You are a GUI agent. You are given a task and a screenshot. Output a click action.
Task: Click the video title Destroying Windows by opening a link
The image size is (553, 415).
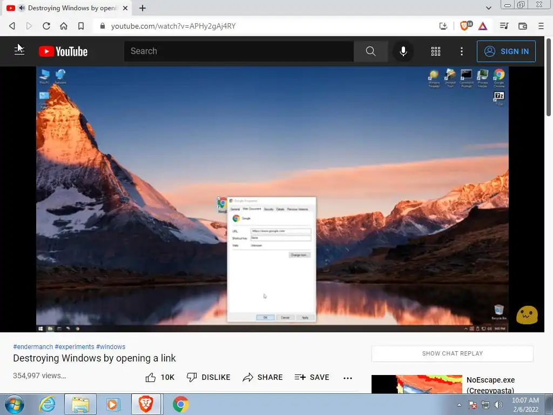[x=94, y=358]
